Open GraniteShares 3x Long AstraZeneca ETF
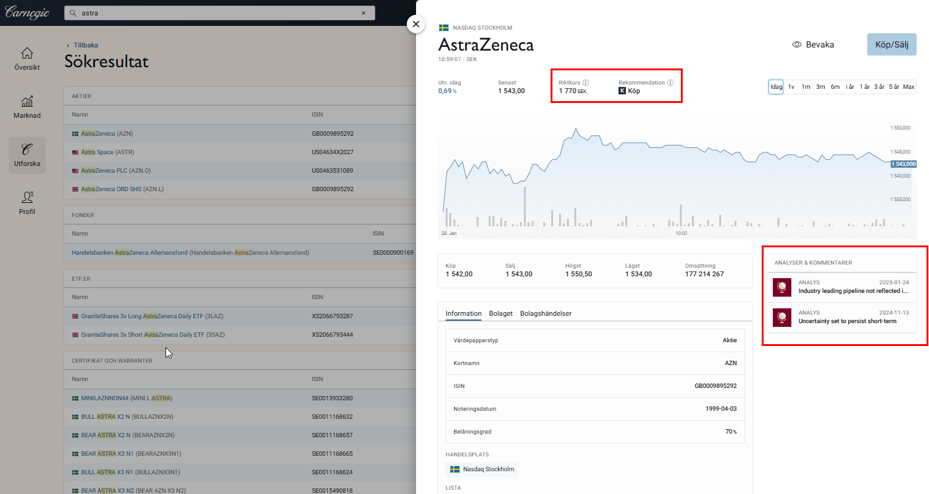929x494 pixels. tap(152, 316)
